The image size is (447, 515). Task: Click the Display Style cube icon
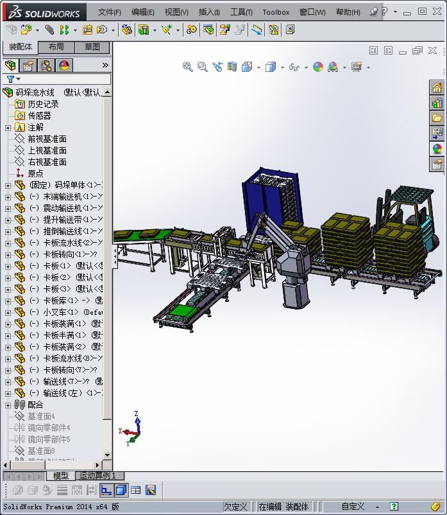point(271,67)
